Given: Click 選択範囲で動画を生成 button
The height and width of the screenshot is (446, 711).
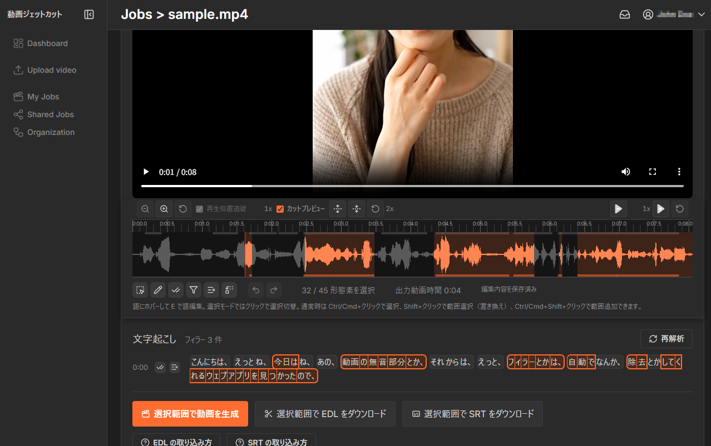Looking at the screenshot, I should coord(190,414).
